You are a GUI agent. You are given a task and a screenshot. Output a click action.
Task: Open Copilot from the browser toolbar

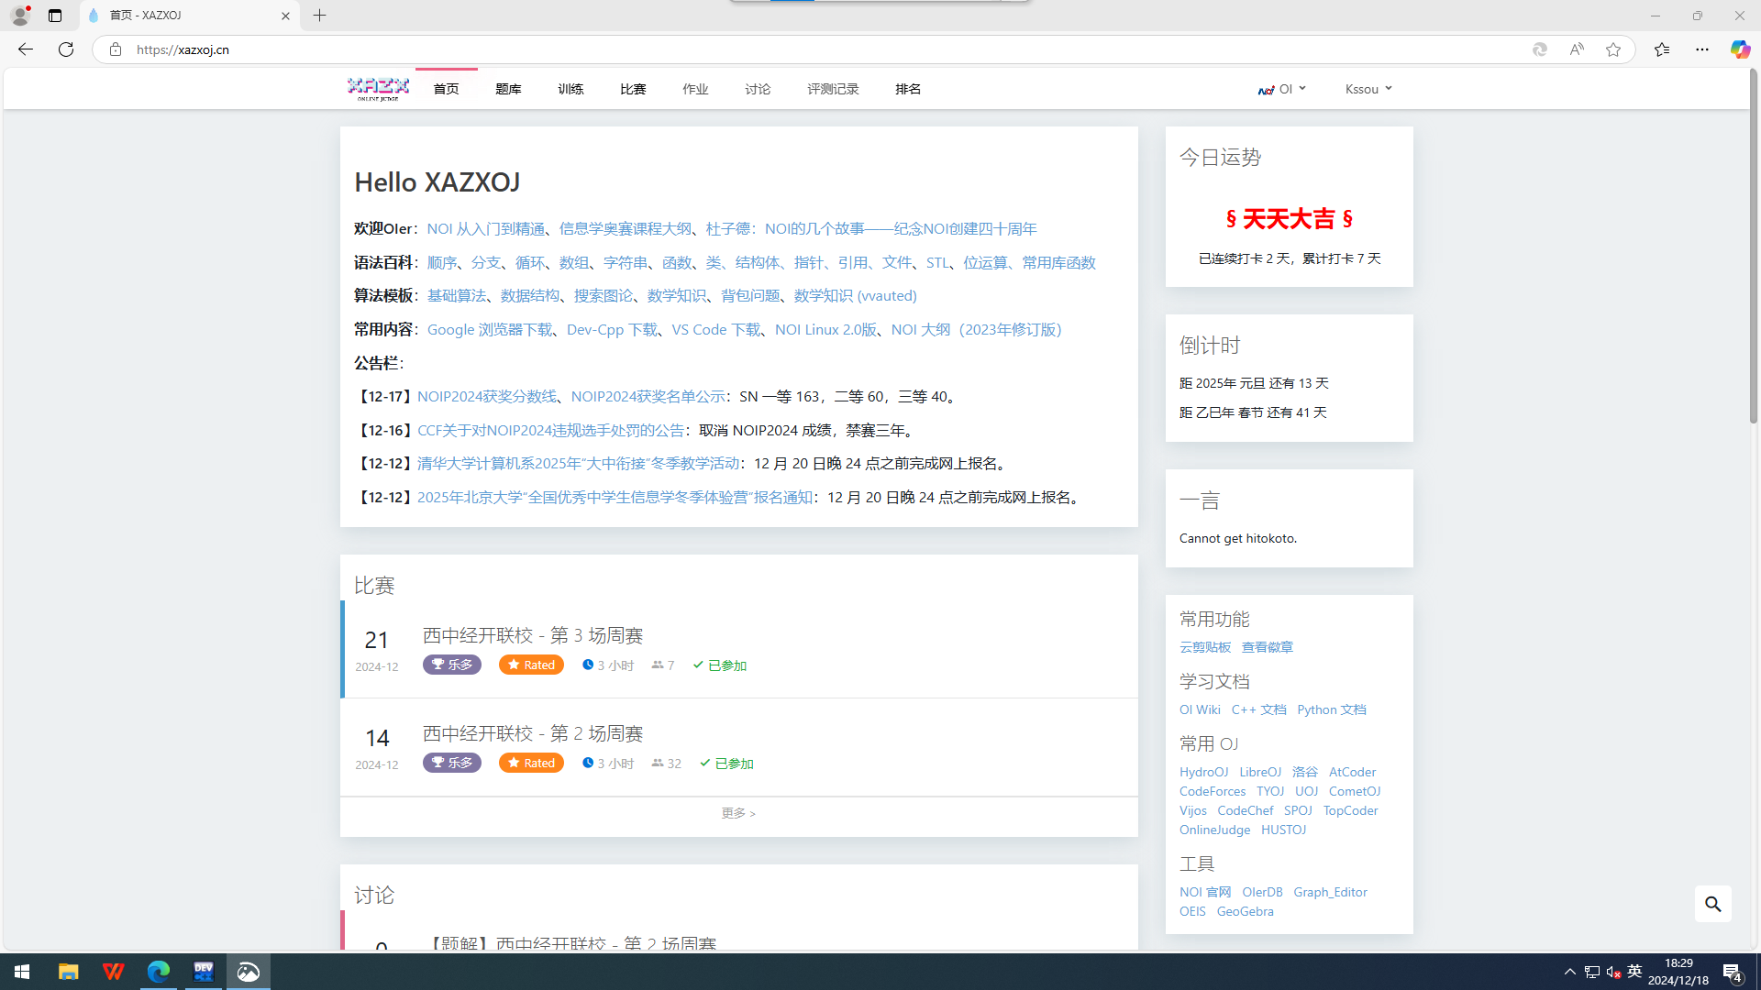point(1740,49)
